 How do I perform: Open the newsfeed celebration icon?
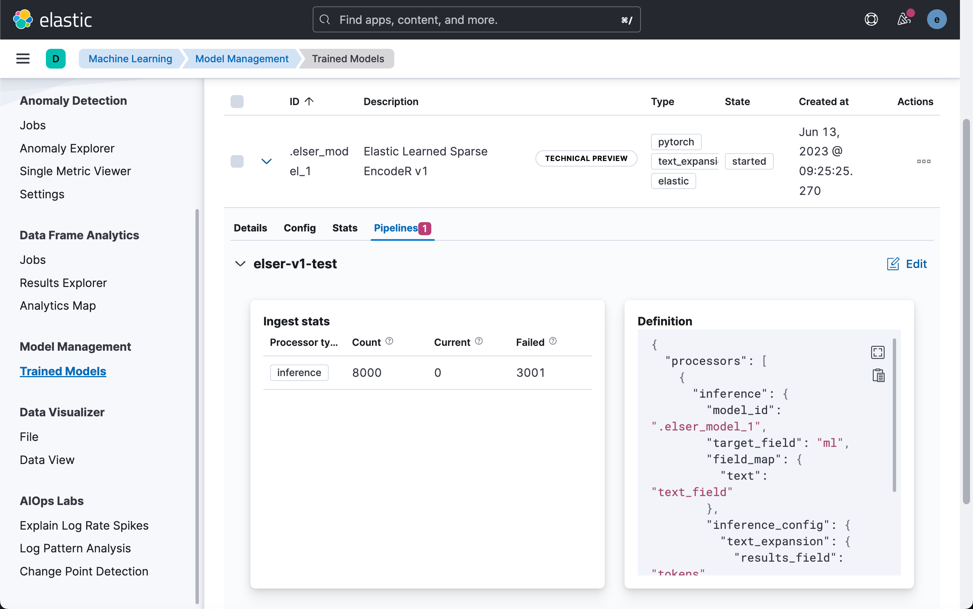pyautogui.click(x=904, y=19)
